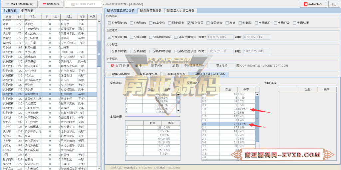
Task: Click the list icon on 更新比赛数据 button
Action: pos(7,4)
